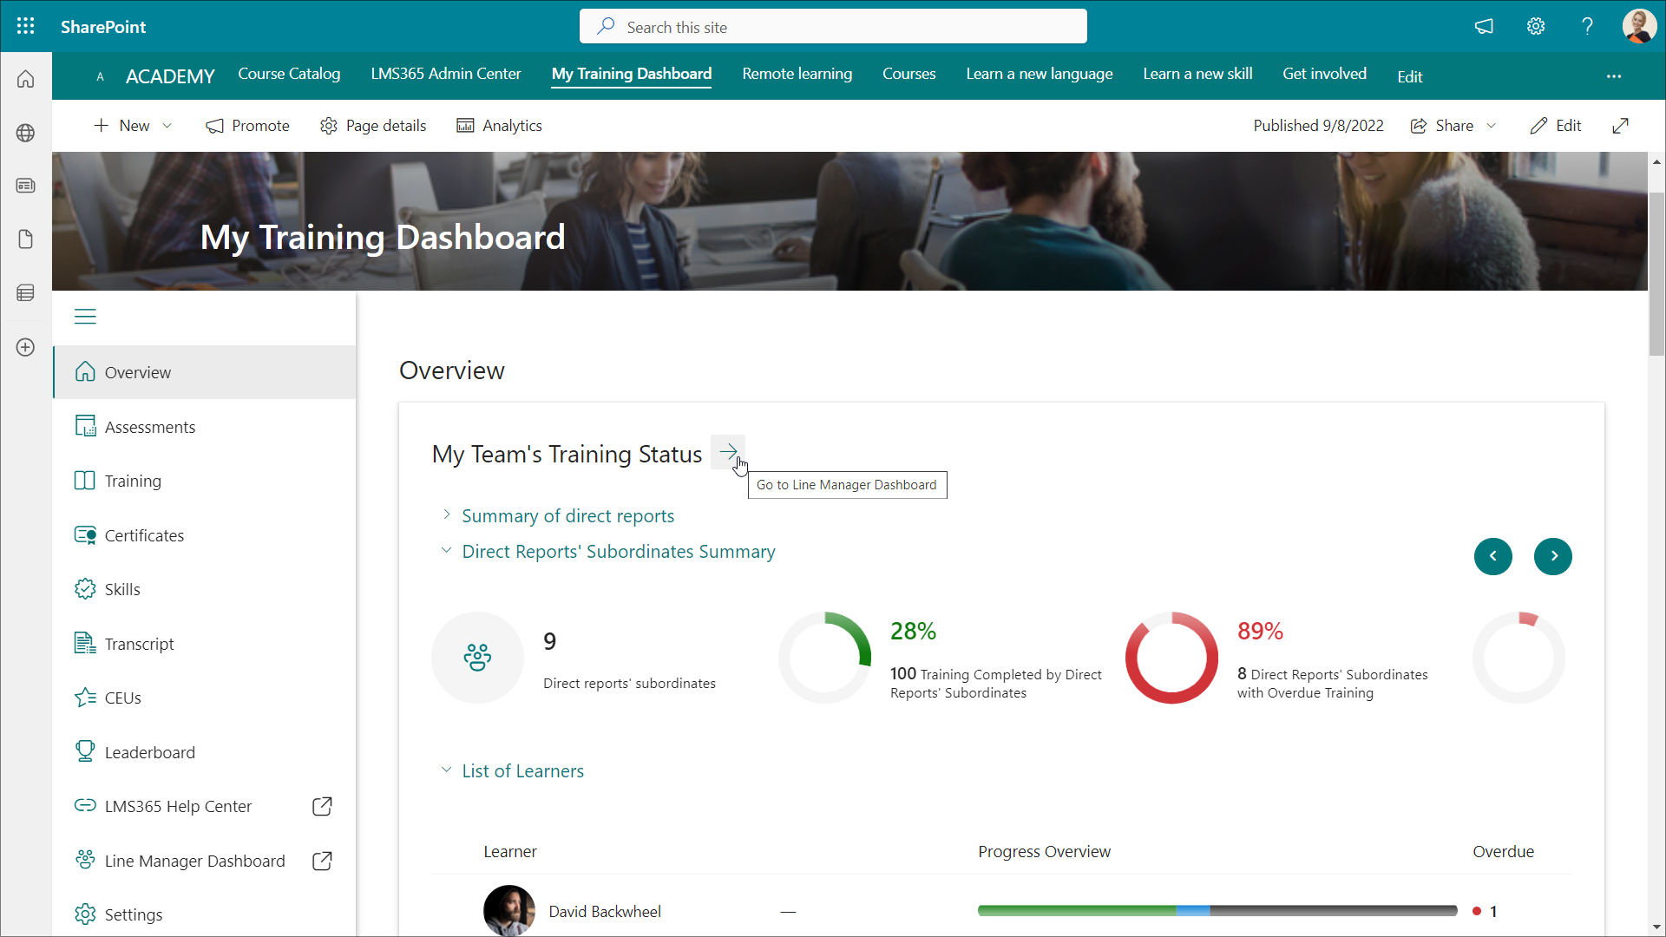Click the megaphone icon in top bar

pyautogui.click(x=1484, y=26)
